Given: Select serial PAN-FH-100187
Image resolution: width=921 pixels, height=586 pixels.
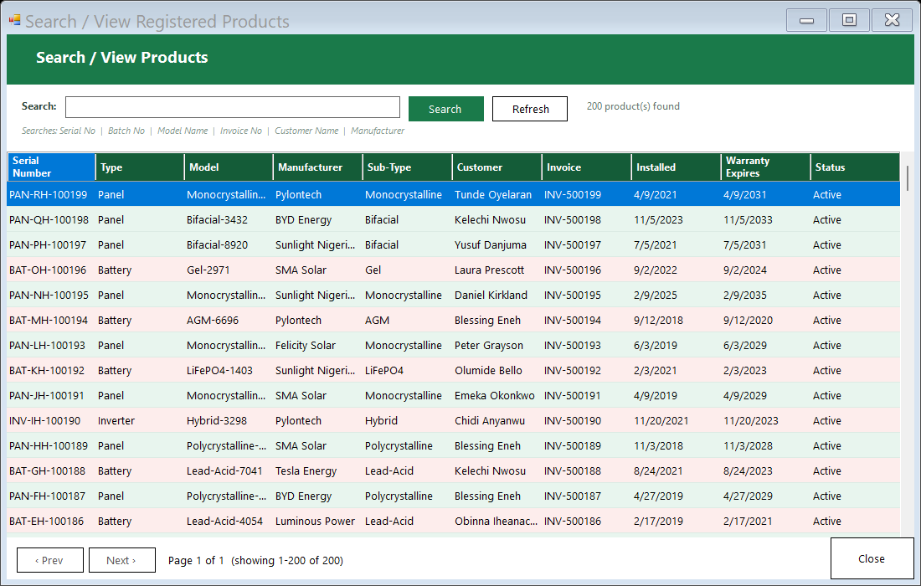Looking at the screenshot, I should coord(46,496).
